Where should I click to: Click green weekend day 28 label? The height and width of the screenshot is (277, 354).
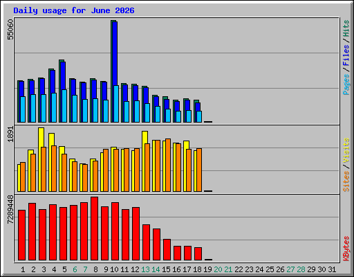coord(301,269)
